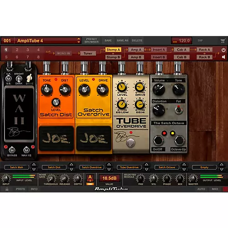The width and height of the screenshot is (228, 228).
Task: Flip the Wah BYPASS switch
Action: point(12,150)
